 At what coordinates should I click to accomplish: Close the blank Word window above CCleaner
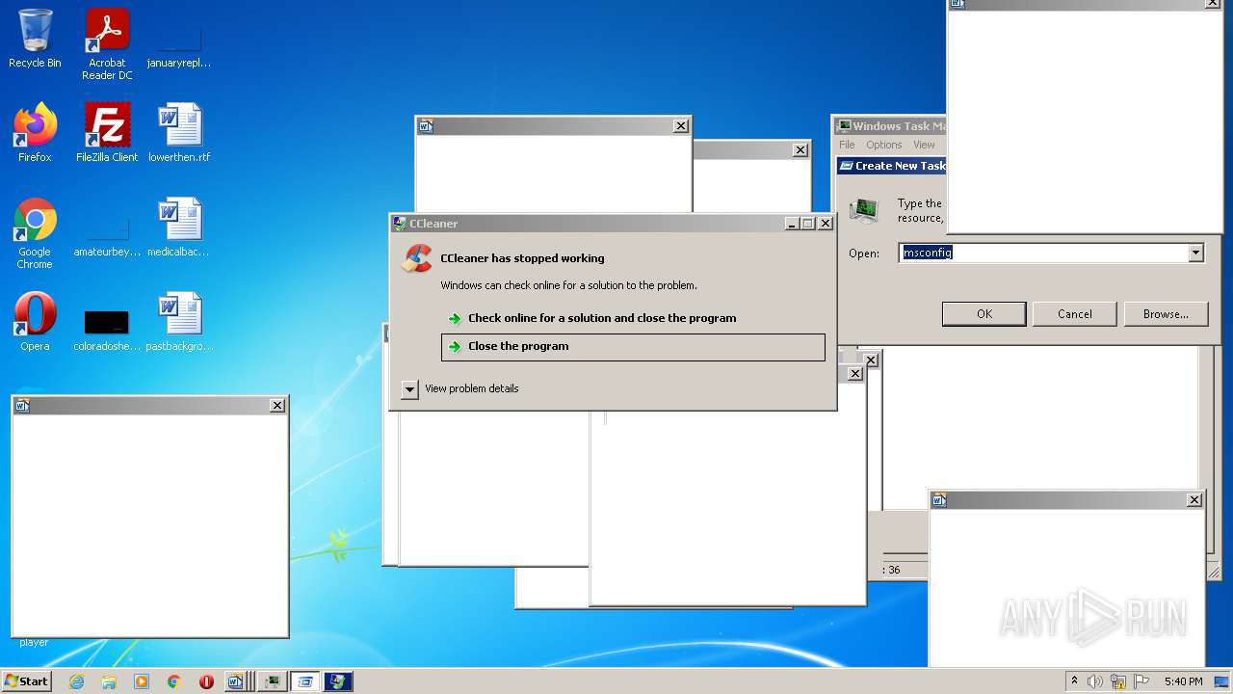pos(681,126)
